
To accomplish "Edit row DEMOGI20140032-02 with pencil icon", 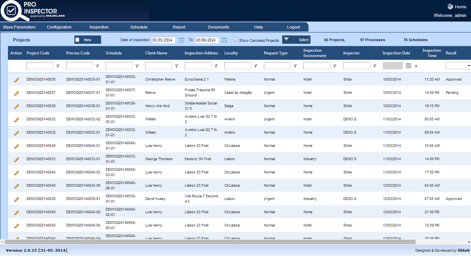I will tap(16, 120).
